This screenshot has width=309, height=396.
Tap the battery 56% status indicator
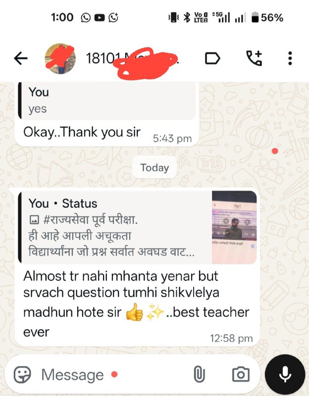[267, 17]
